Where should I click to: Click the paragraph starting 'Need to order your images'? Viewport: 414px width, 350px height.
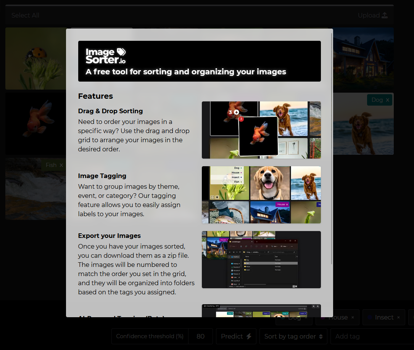coord(134,135)
